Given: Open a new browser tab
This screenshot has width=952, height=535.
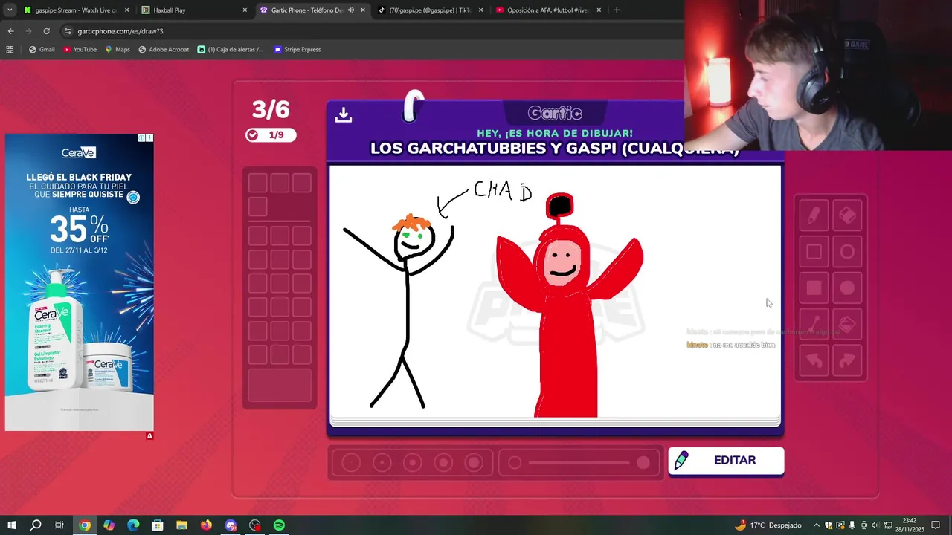Looking at the screenshot, I should (617, 10).
